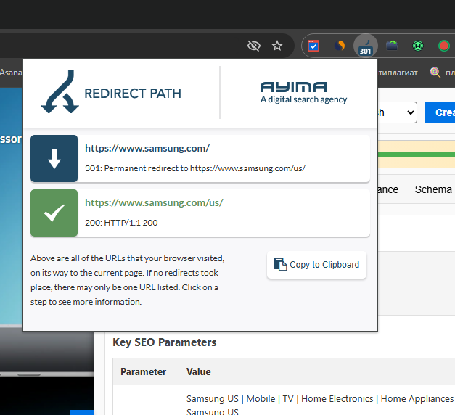Open the dark folder with green arrow extension
Screen dimensions: 455x415
tap(392, 46)
